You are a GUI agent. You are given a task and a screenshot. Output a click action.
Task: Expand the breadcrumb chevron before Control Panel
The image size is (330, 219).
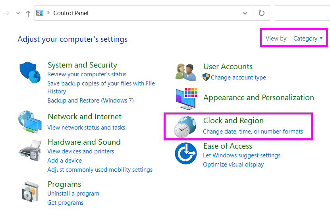click(x=48, y=13)
